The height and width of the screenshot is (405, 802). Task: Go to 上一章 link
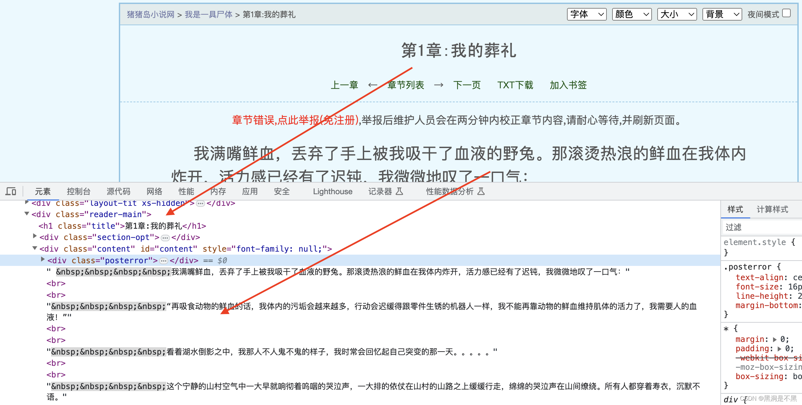(345, 85)
